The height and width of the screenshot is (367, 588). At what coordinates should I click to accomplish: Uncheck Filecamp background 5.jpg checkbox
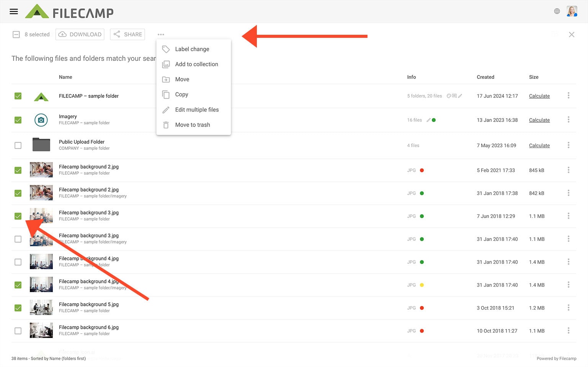18,308
